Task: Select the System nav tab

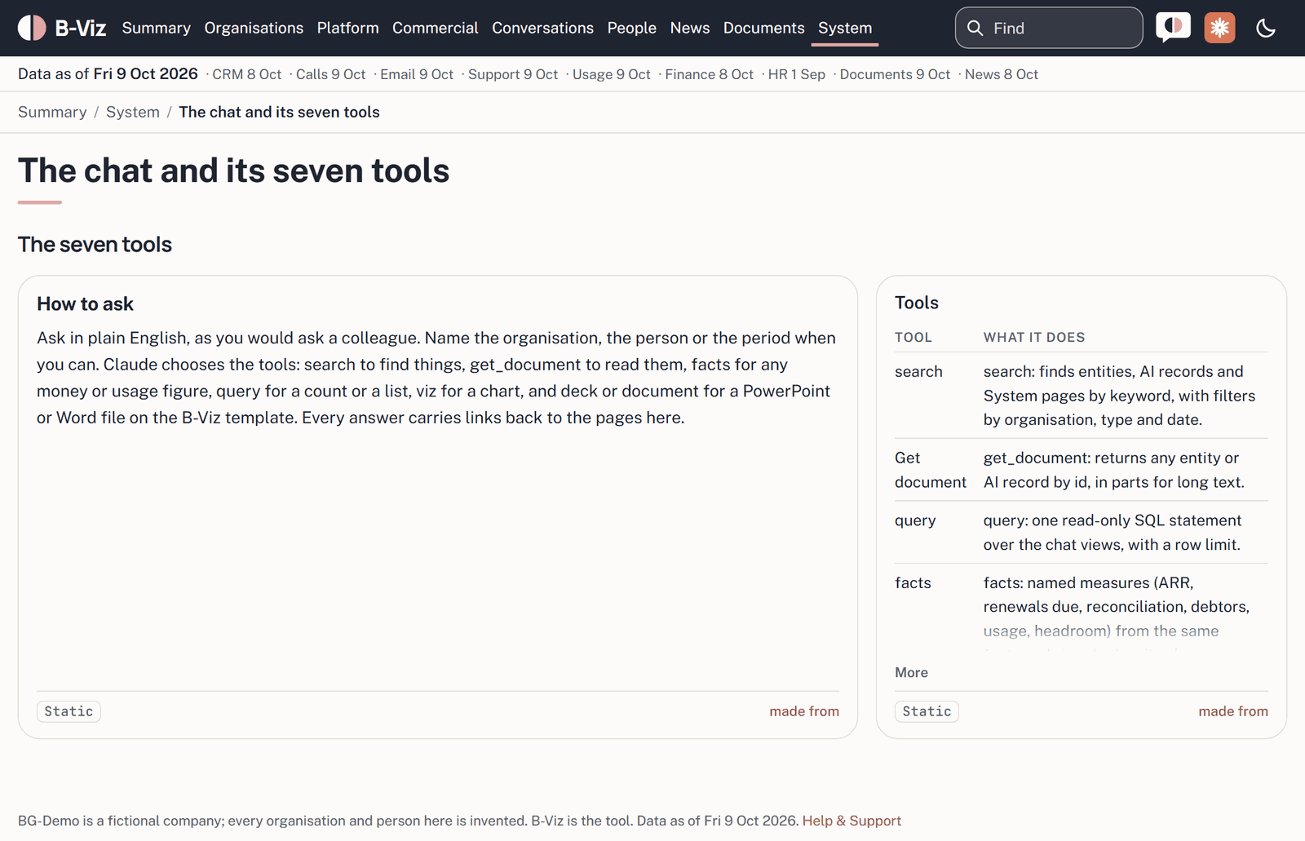Action: pos(845,28)
